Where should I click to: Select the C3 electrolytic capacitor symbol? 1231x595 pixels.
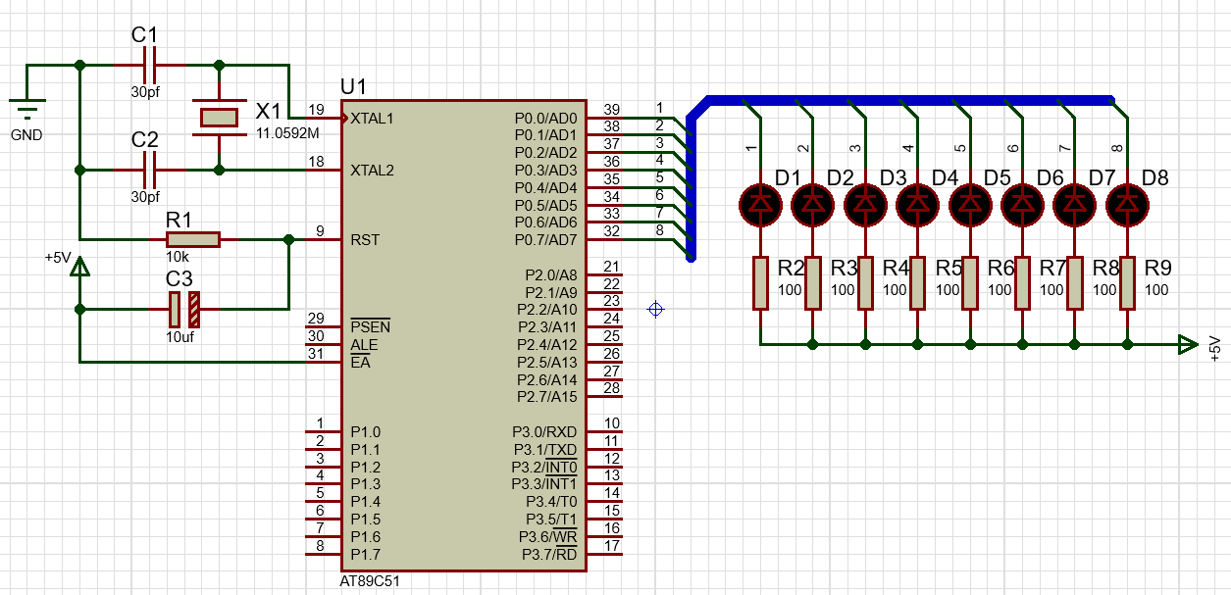point(184,310)
